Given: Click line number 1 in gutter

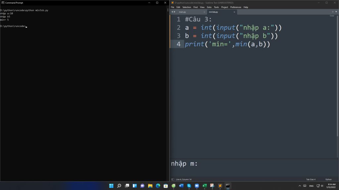Looking at the screenshot, I should click(178, 19).
